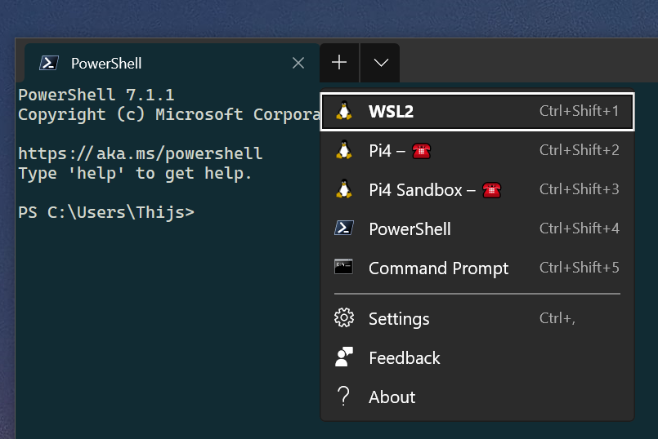Open Command Prompt profile

pyautogui.click(x=477, y=268)
